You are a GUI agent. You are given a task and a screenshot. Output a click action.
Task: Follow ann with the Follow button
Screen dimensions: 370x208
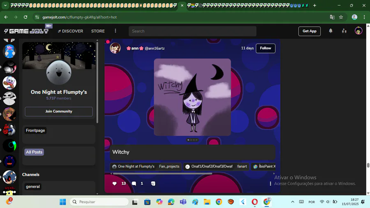pyautogui.click(x=266, y=48)
